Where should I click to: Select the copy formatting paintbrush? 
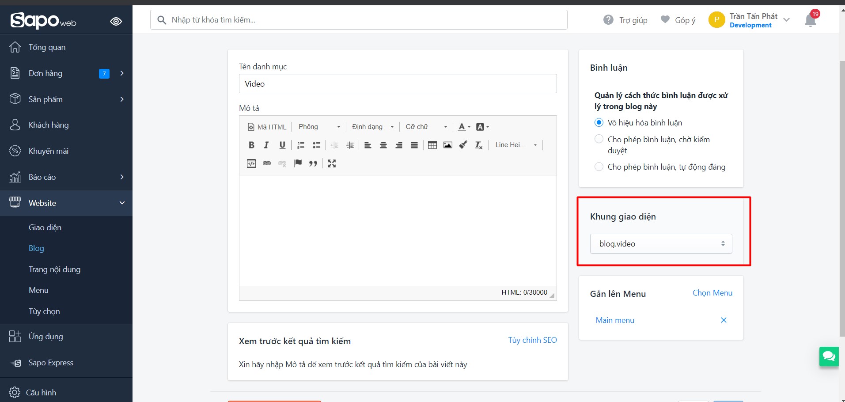463,145
